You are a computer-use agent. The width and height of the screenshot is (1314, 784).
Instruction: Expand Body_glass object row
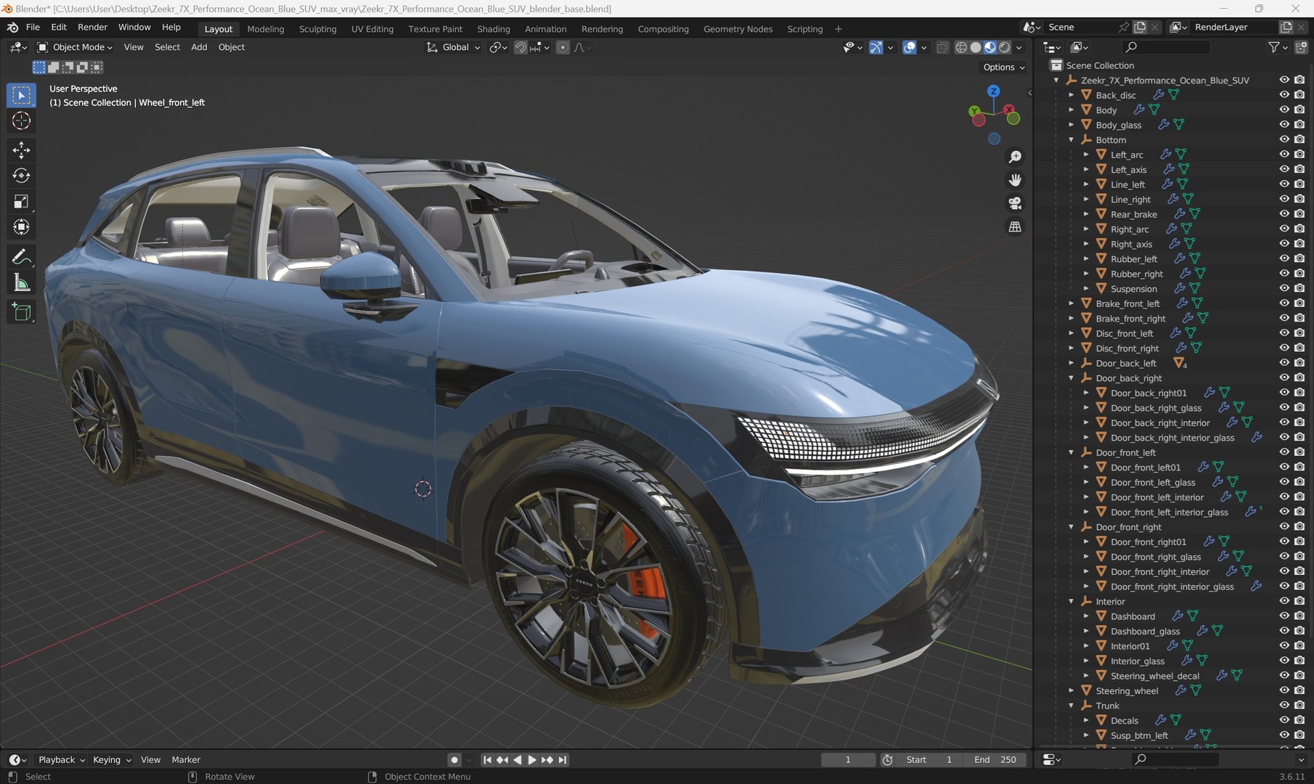[x=1072, y=125]
